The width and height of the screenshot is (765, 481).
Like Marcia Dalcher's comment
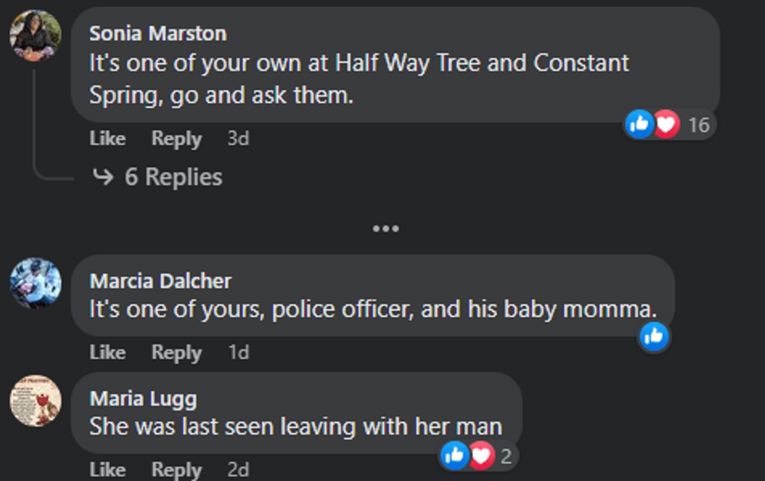pos(108,352)
